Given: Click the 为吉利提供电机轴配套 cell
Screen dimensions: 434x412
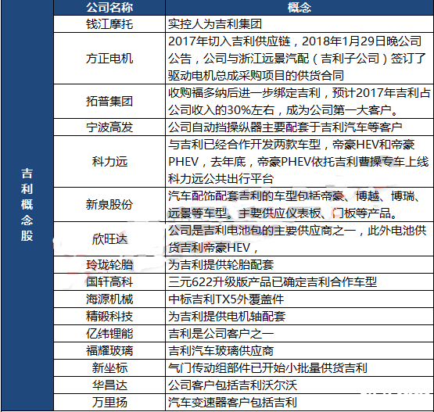Looking at the screenshot, I should tap(299, 317).
